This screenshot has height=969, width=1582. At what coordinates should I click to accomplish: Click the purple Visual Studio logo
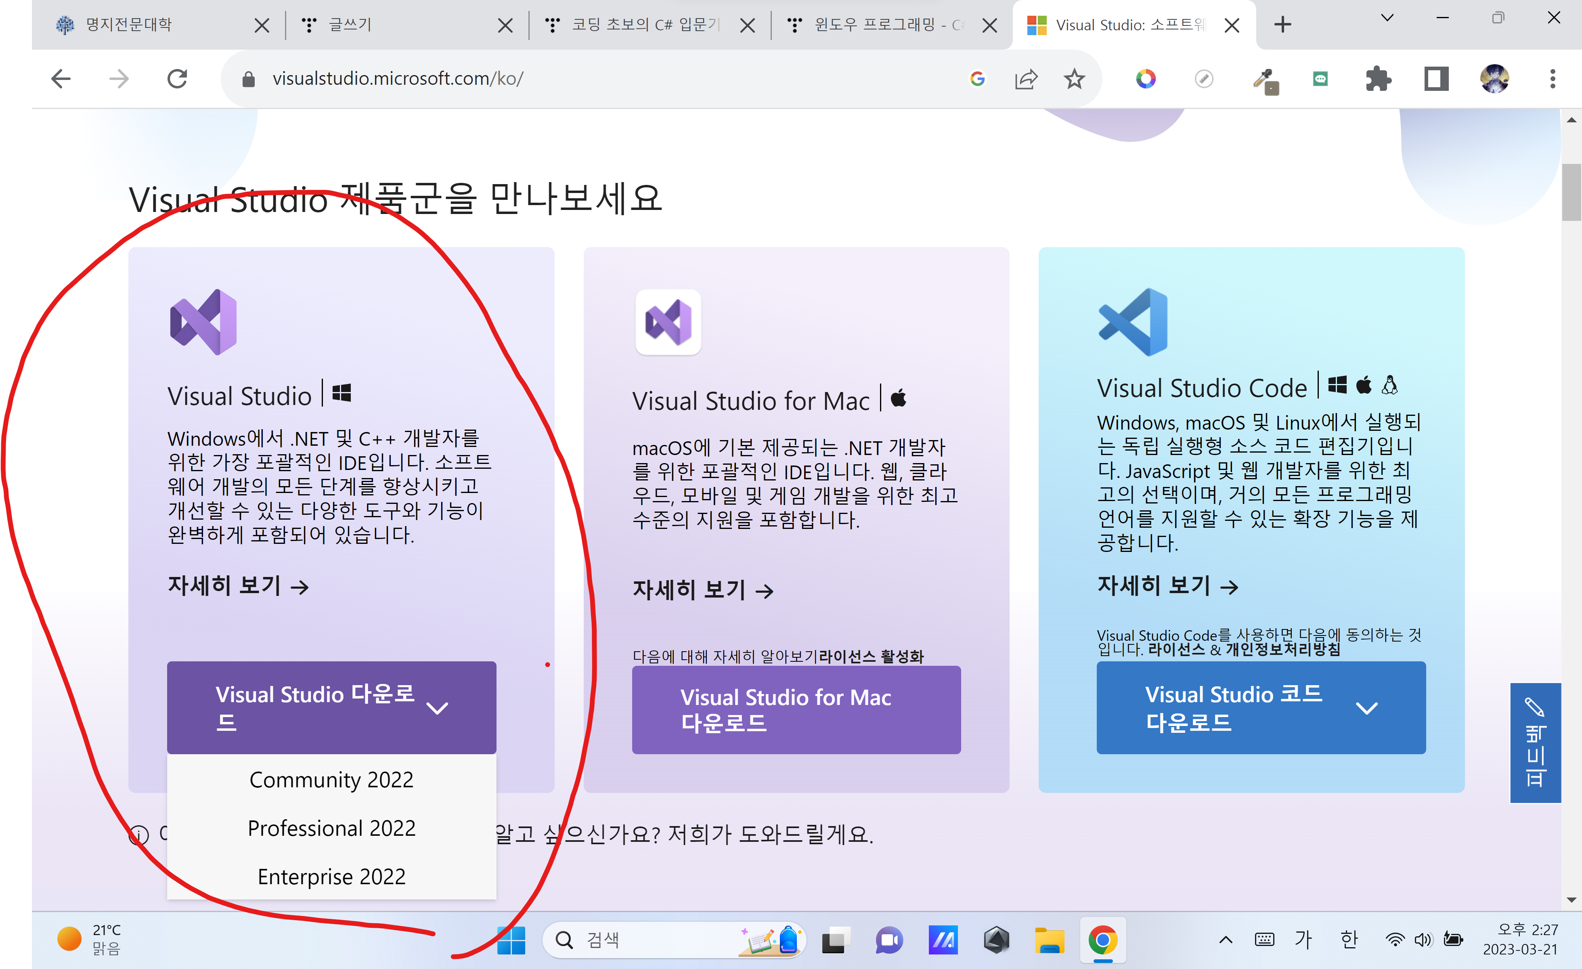[203, 322]
